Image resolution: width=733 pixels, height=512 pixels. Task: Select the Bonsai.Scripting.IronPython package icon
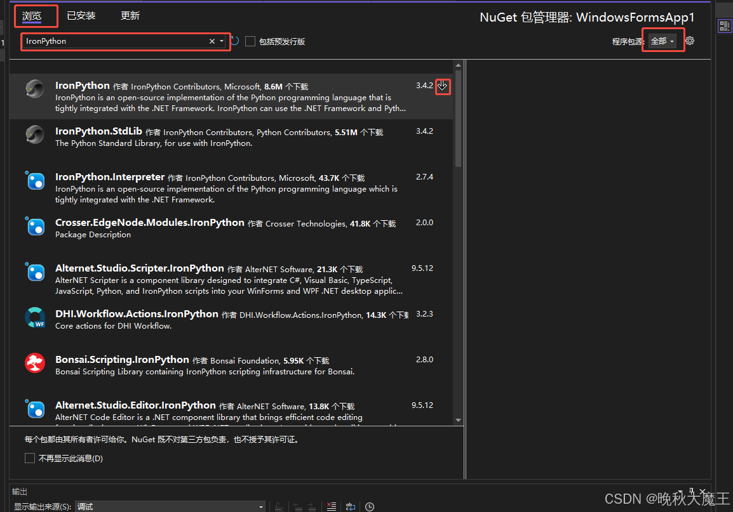(35, 363)
